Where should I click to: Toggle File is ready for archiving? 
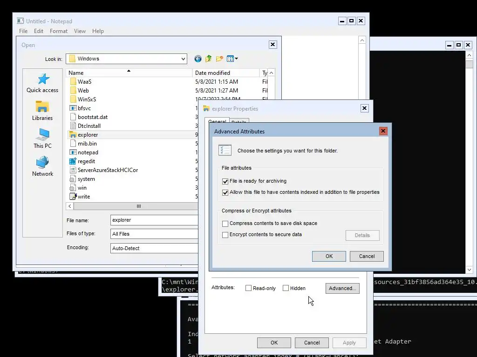tap(225, 181)
